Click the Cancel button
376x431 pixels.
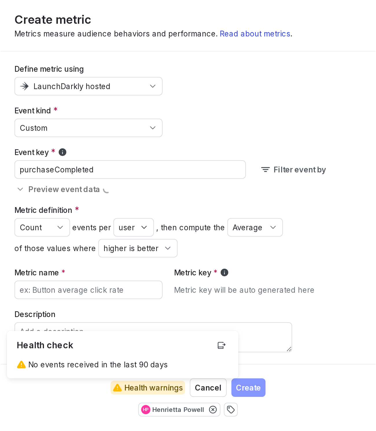(208, 388)
